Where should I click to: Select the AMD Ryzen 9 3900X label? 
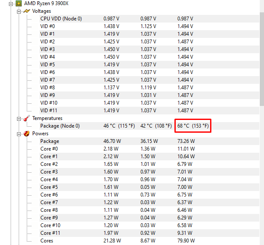pos(46,3)
